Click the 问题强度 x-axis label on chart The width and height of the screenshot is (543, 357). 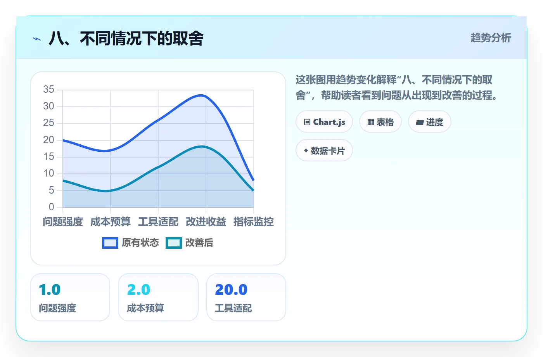point(63,222)
